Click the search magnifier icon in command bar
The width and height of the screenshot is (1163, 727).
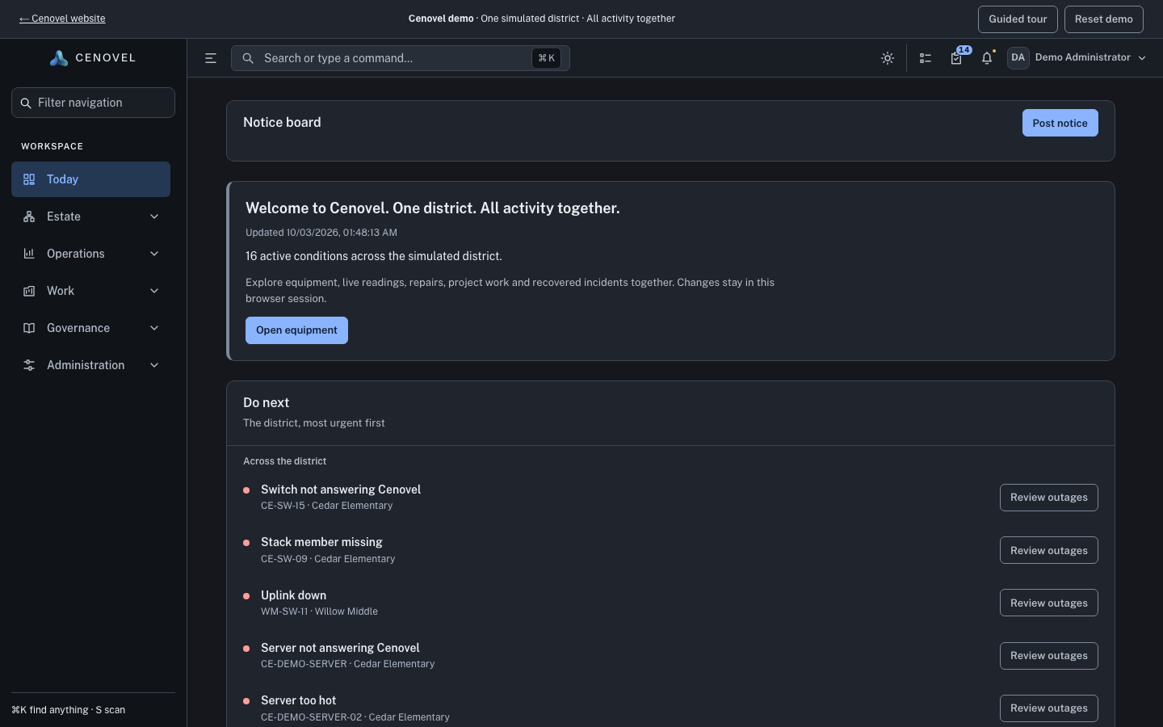pyautogui.click(x=248, y=58)
